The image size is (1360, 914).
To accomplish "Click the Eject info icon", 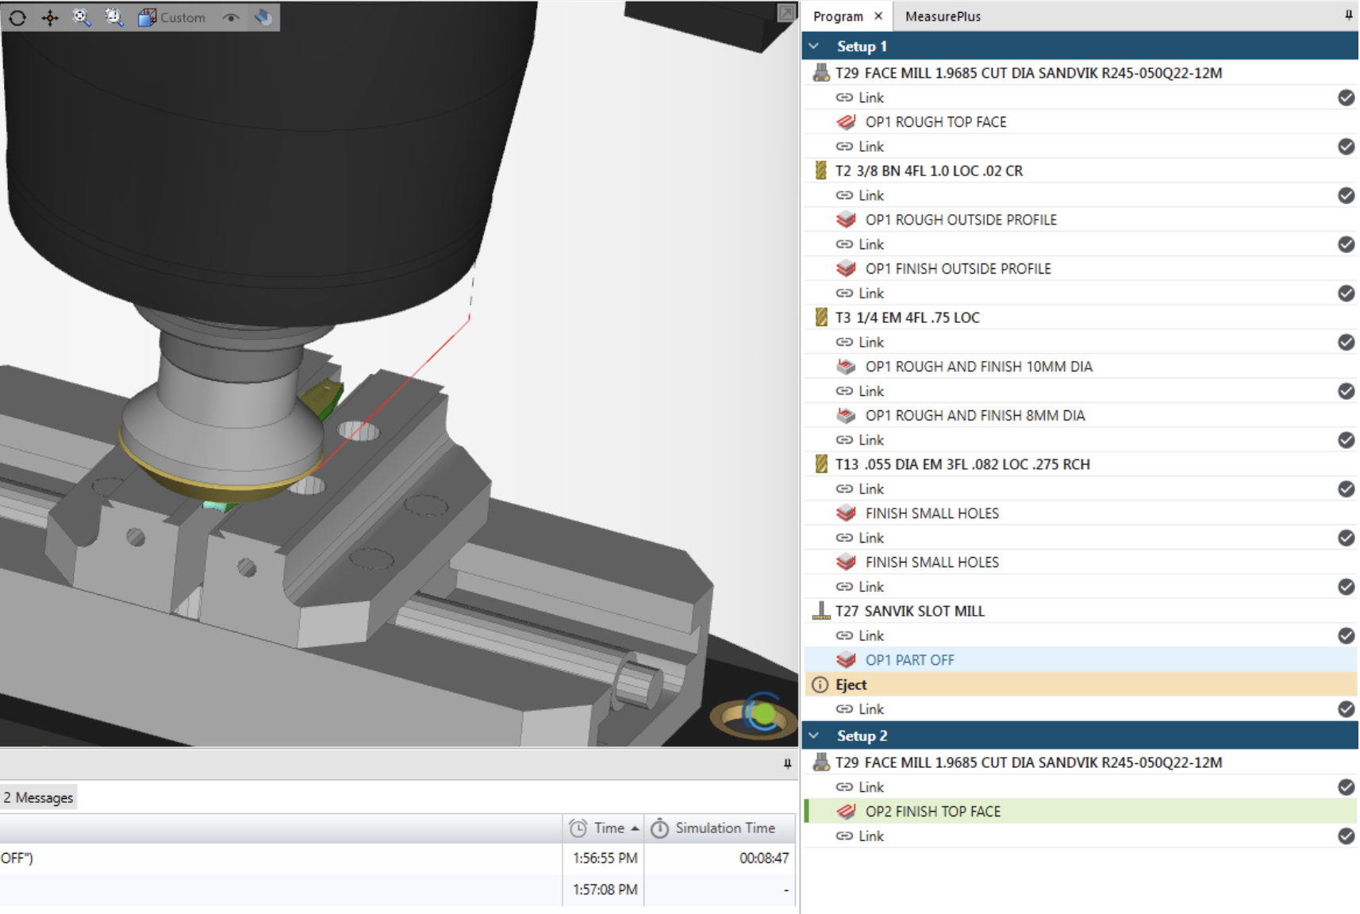I will click(820, 684).
